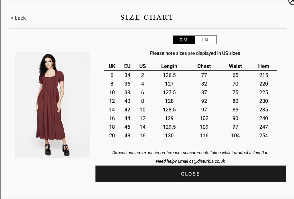This screenshot has height=199, width=294.
Task: Click the red dress model photo
Action: 52,105
